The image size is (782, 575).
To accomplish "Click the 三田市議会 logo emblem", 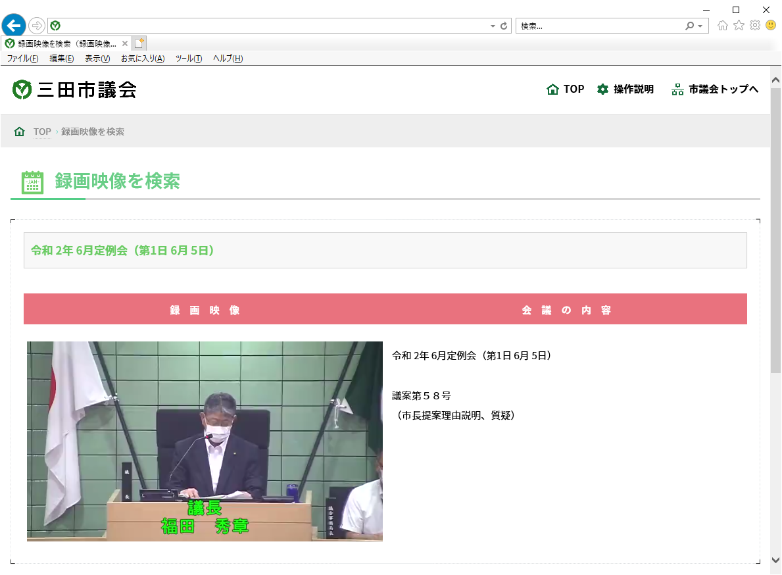I will (x=22, y=89).
